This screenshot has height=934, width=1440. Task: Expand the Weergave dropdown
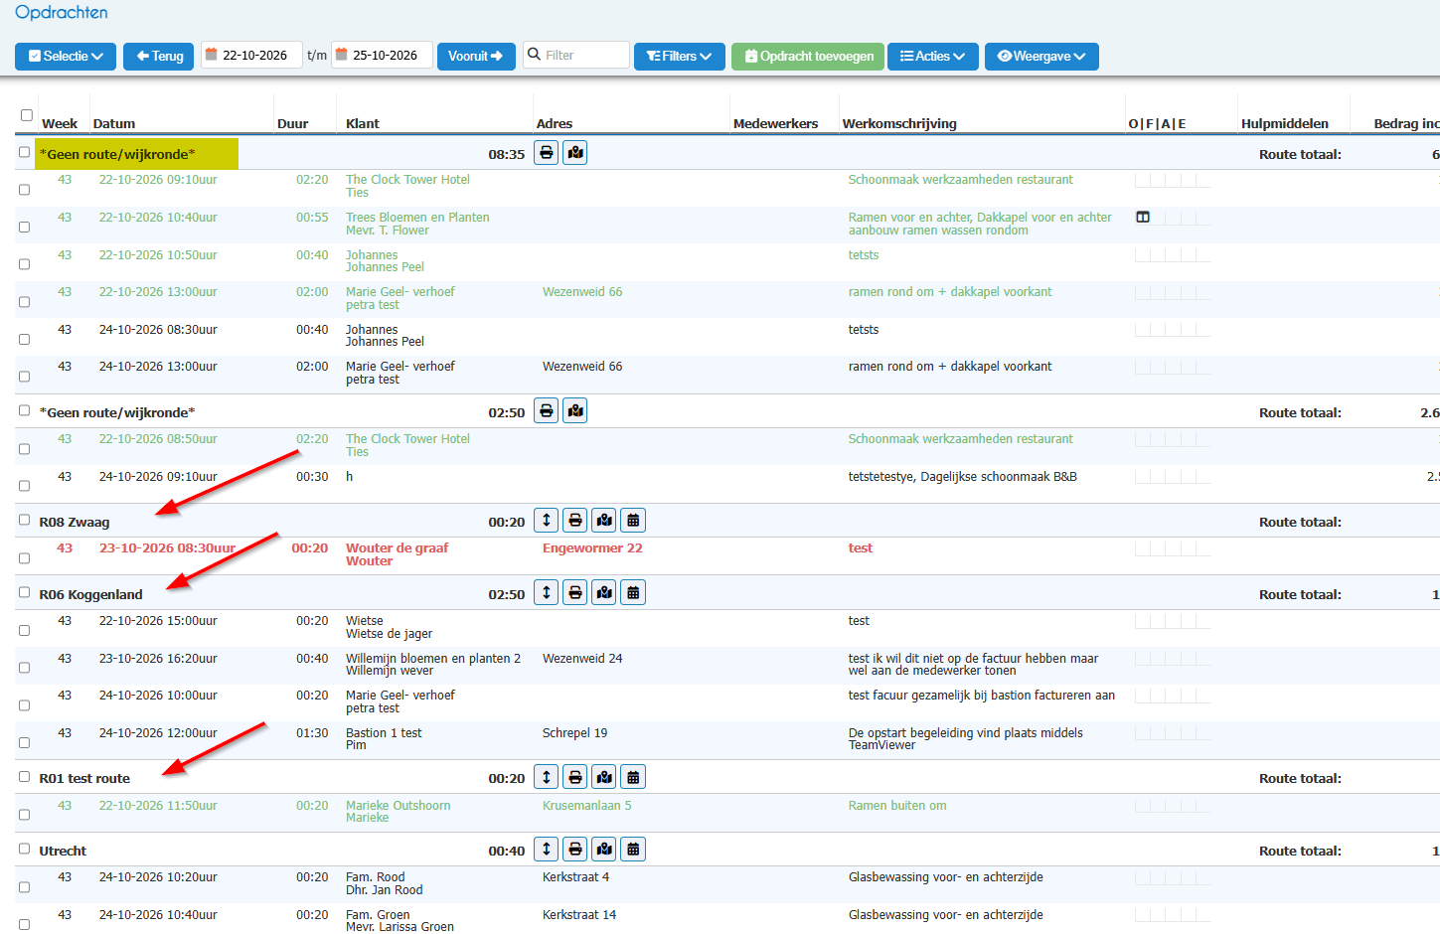tap(1041, 57)
